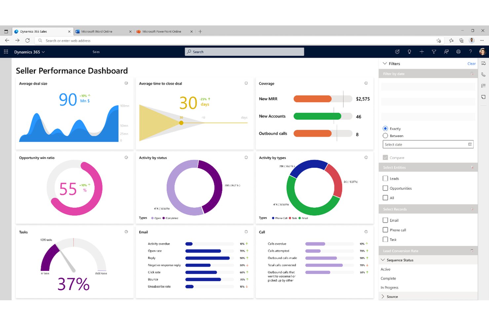Select the In Progress sequence status
The image size is (489, 326).
(390, 288)
